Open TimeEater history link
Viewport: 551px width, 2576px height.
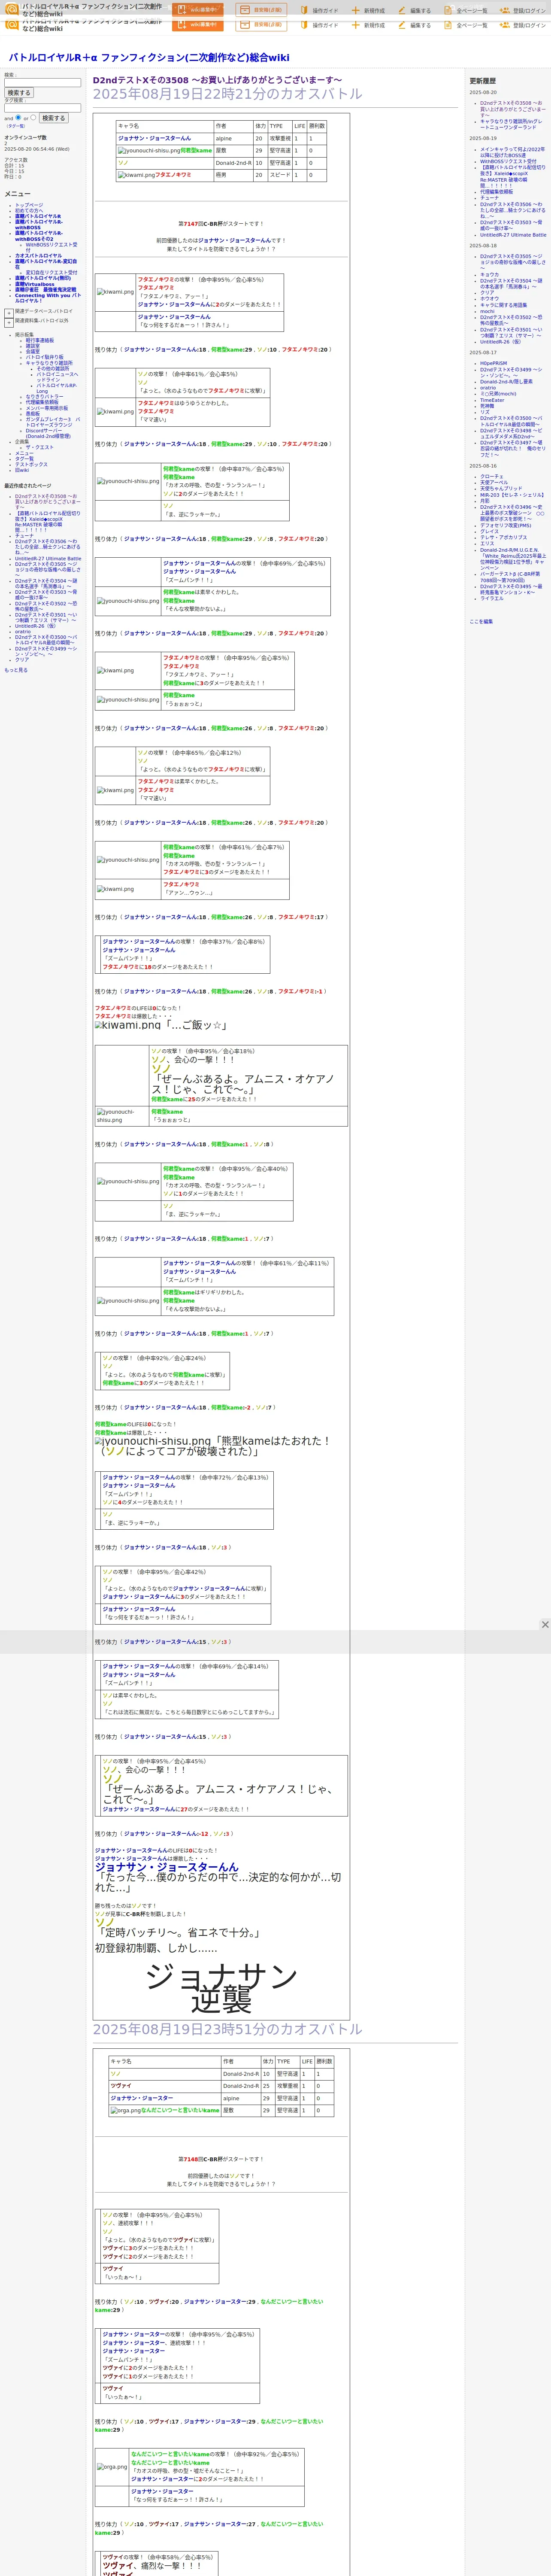[x=492, y=400]
